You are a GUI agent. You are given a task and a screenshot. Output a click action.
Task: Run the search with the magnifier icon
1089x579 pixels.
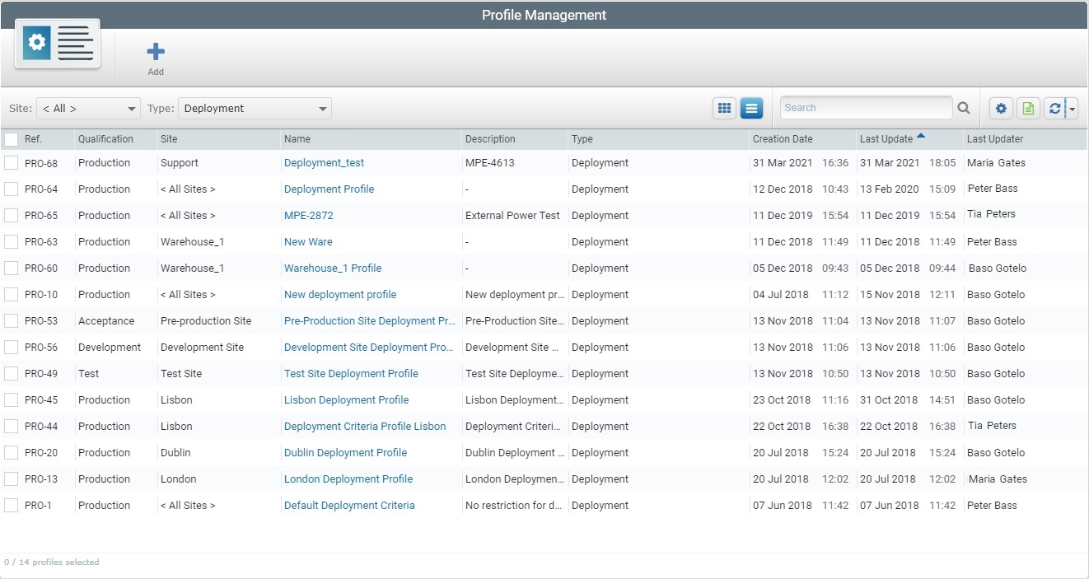963,108
